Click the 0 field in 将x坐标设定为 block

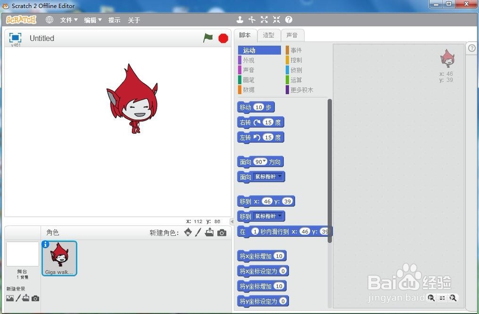tap(283, 271)
